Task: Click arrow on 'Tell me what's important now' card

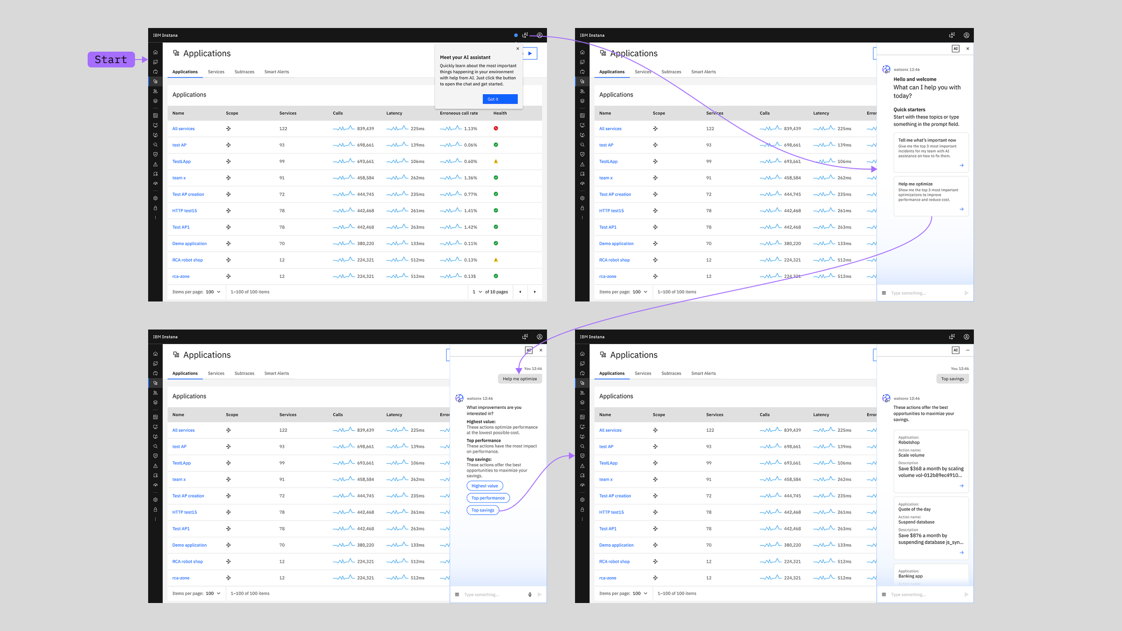Action: [961, 165]
